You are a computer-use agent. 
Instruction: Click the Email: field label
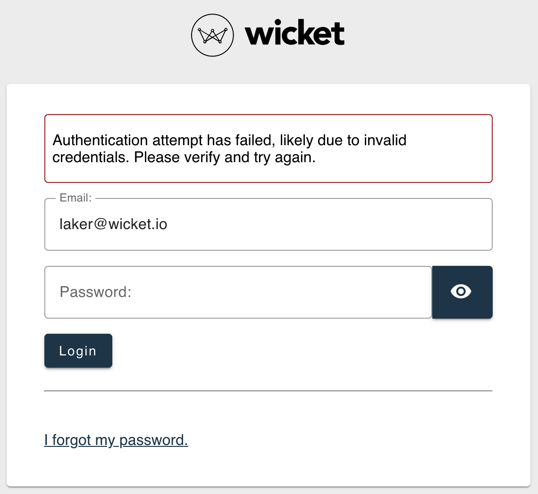click(x=76, y=198)
